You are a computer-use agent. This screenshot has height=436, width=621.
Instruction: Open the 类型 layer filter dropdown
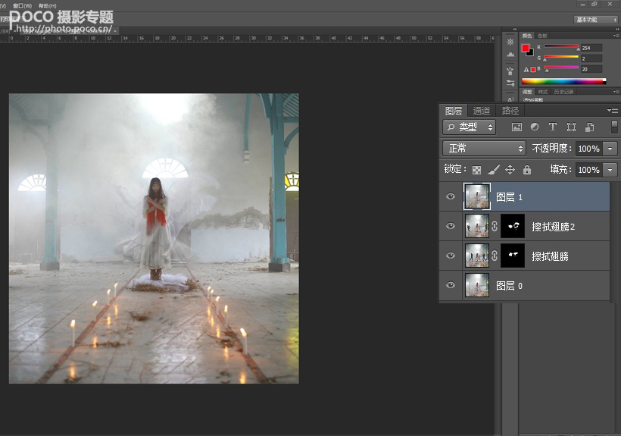pyautogui.click(x=469, y=127)
